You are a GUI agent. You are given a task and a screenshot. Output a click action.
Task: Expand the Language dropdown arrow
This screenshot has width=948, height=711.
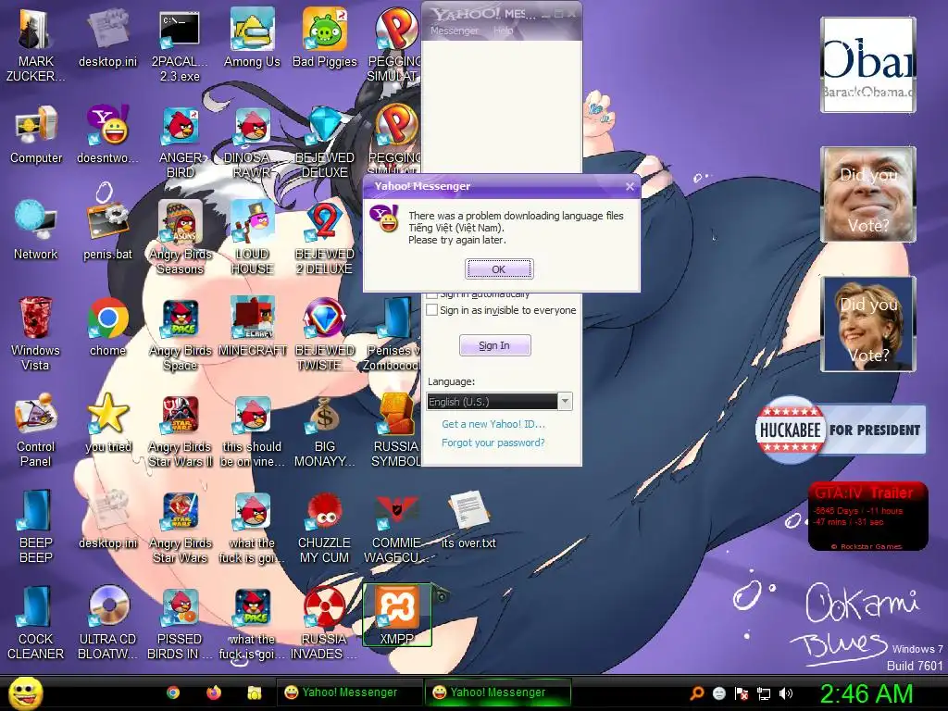click(566, 402)
